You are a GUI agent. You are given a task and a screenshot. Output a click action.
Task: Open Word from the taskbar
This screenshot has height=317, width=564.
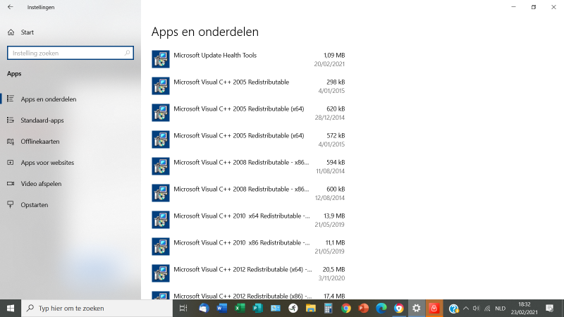coord(222,309)
